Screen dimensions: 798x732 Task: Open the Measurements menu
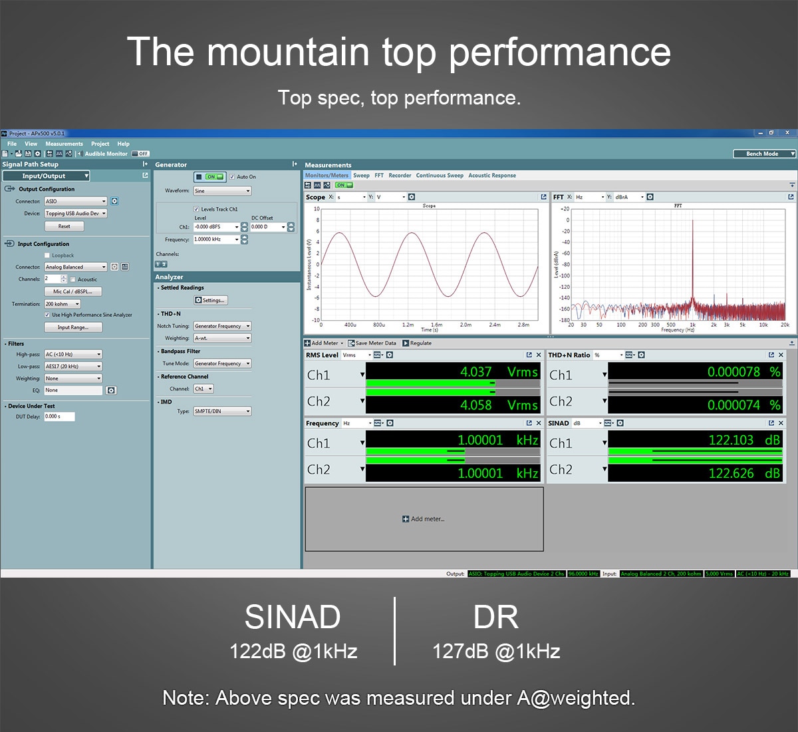click(64, 144)
